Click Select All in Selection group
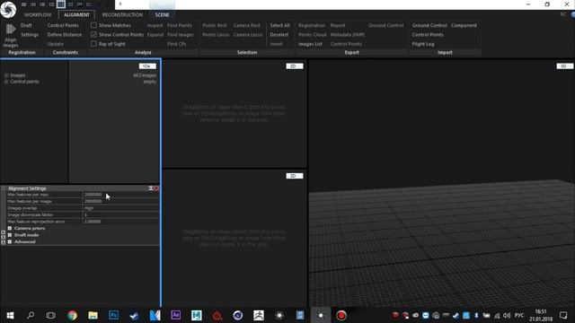 (x=279, y=25)
